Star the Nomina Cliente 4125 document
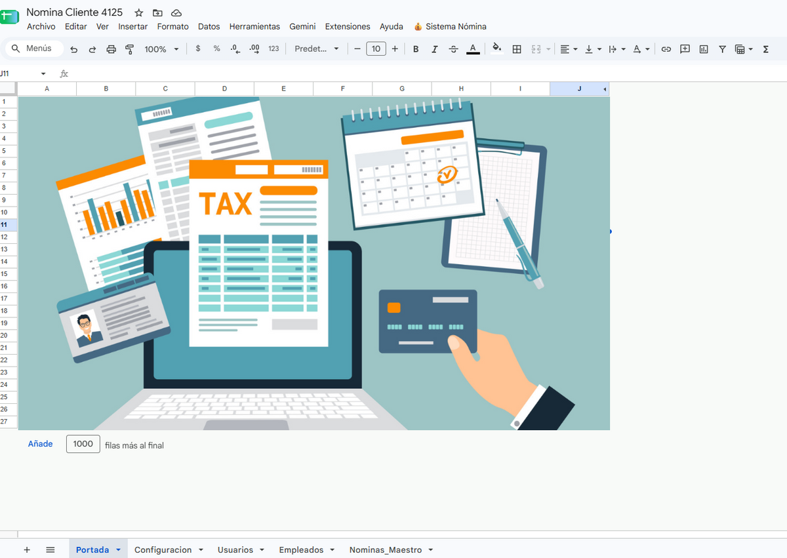 coord(138,13)
